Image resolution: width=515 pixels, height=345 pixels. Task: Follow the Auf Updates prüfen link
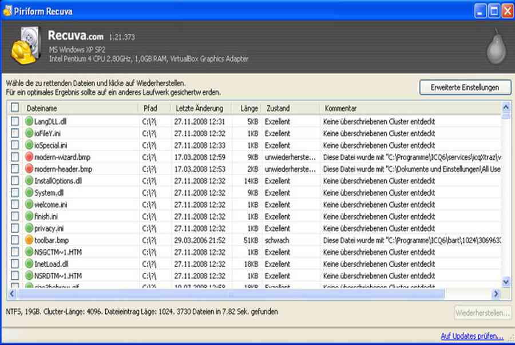coord(472,336)
